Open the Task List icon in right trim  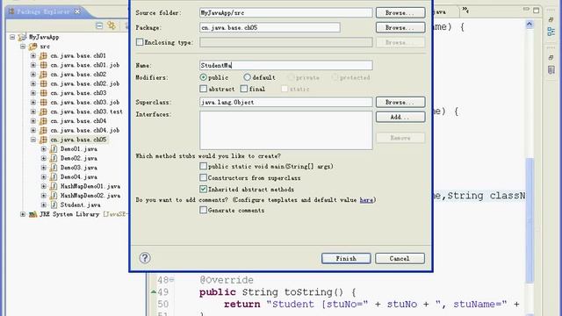[x=551, y=70]
